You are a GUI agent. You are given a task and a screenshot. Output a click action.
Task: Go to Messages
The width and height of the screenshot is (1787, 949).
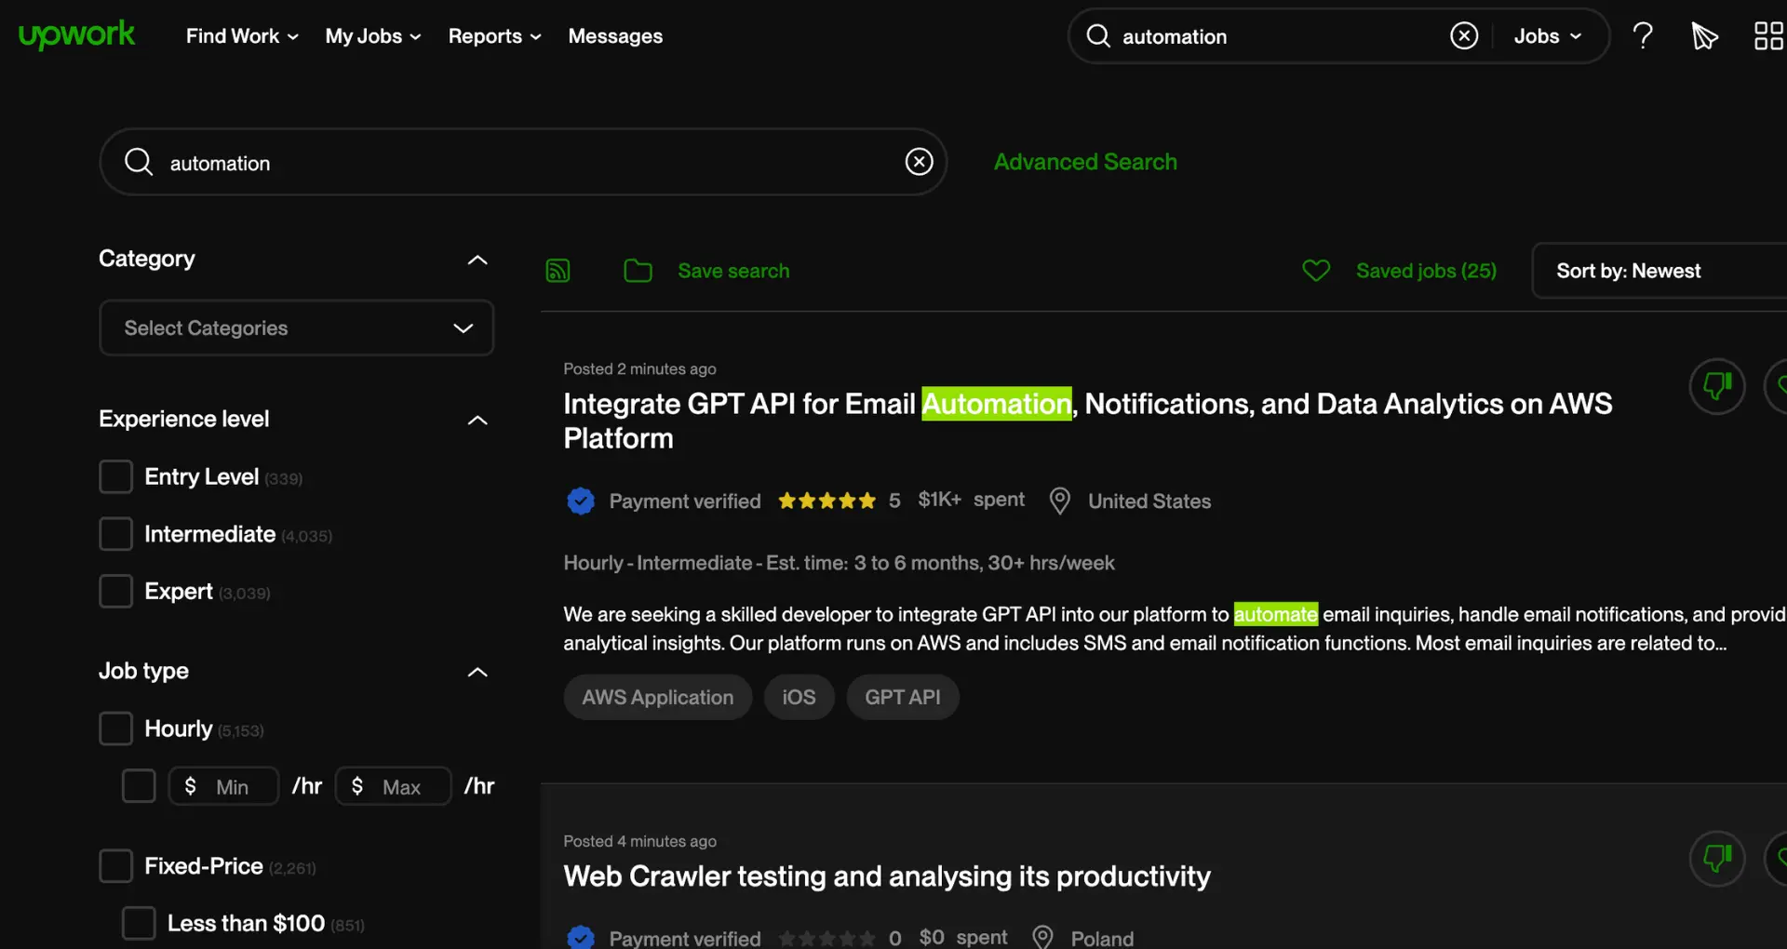click(x=615, y=36)
